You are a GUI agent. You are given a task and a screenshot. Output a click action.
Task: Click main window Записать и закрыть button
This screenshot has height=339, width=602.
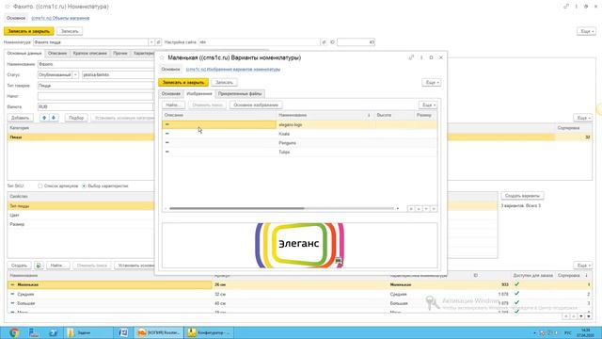[29, 31]
